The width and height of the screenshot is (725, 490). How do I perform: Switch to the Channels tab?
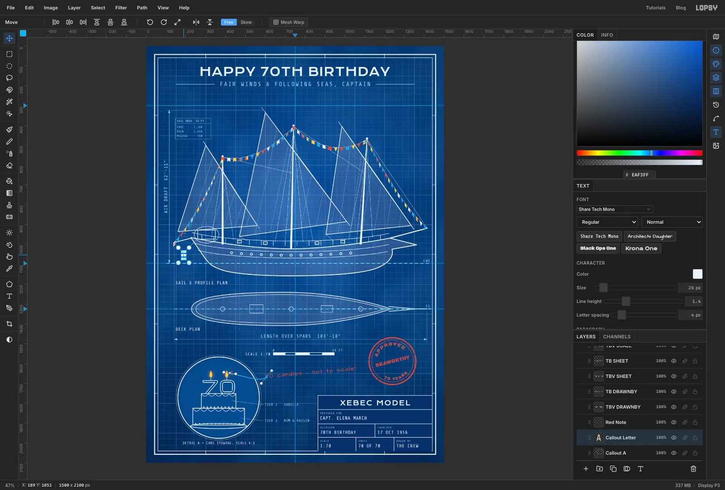click(x=617, y=336)
